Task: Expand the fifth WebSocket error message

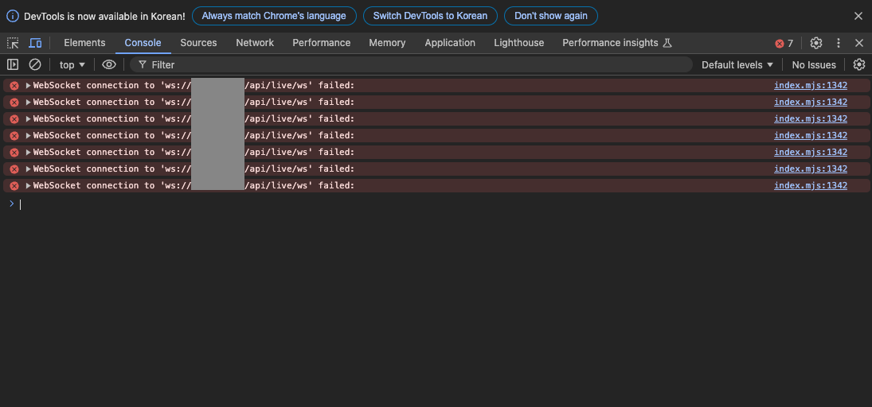Action: click(29, 152)
